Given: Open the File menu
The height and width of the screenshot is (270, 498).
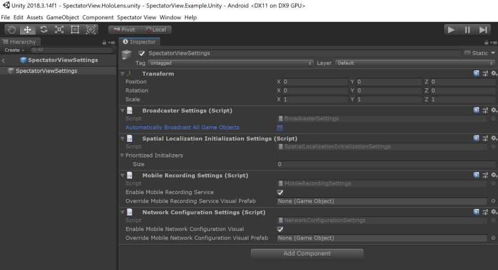Looking at the screenshot, I should (x=6, y=17).
